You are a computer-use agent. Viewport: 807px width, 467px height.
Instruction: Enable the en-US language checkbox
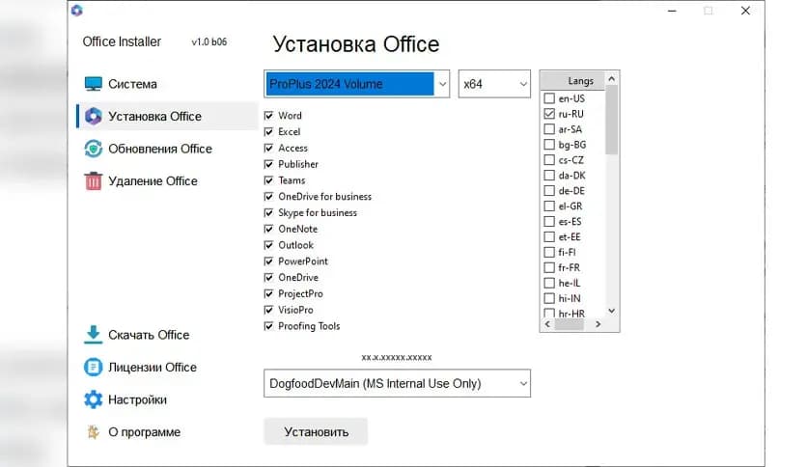point(549,98)
